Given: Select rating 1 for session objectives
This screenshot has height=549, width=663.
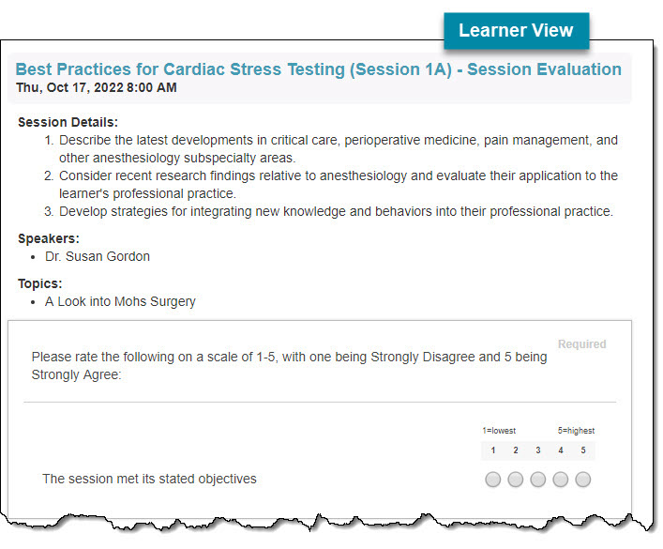Looking at the screenshot, I should pos(492,480).
